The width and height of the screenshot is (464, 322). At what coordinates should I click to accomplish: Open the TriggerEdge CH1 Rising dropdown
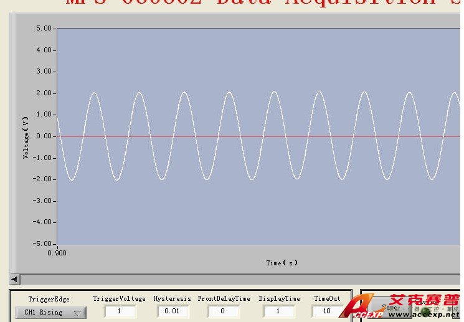(51, 312)
